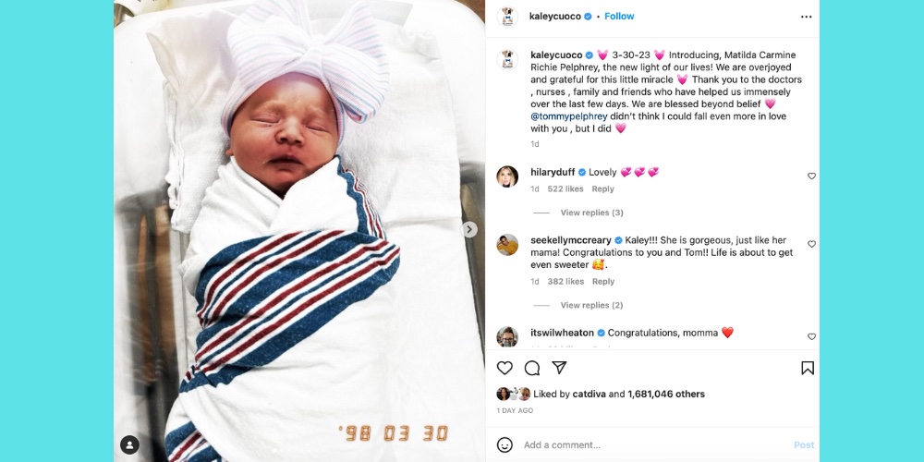924x462 pixels.
Task: Expand View replies (3) under hilaryduff
Action: click(x=591, y=213)
